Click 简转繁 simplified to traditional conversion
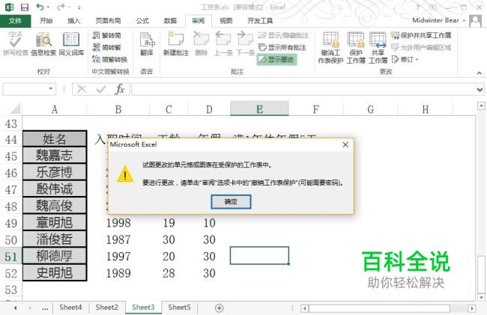The width and height of the screenshot is (487, 315). click(x=107, y=47)
